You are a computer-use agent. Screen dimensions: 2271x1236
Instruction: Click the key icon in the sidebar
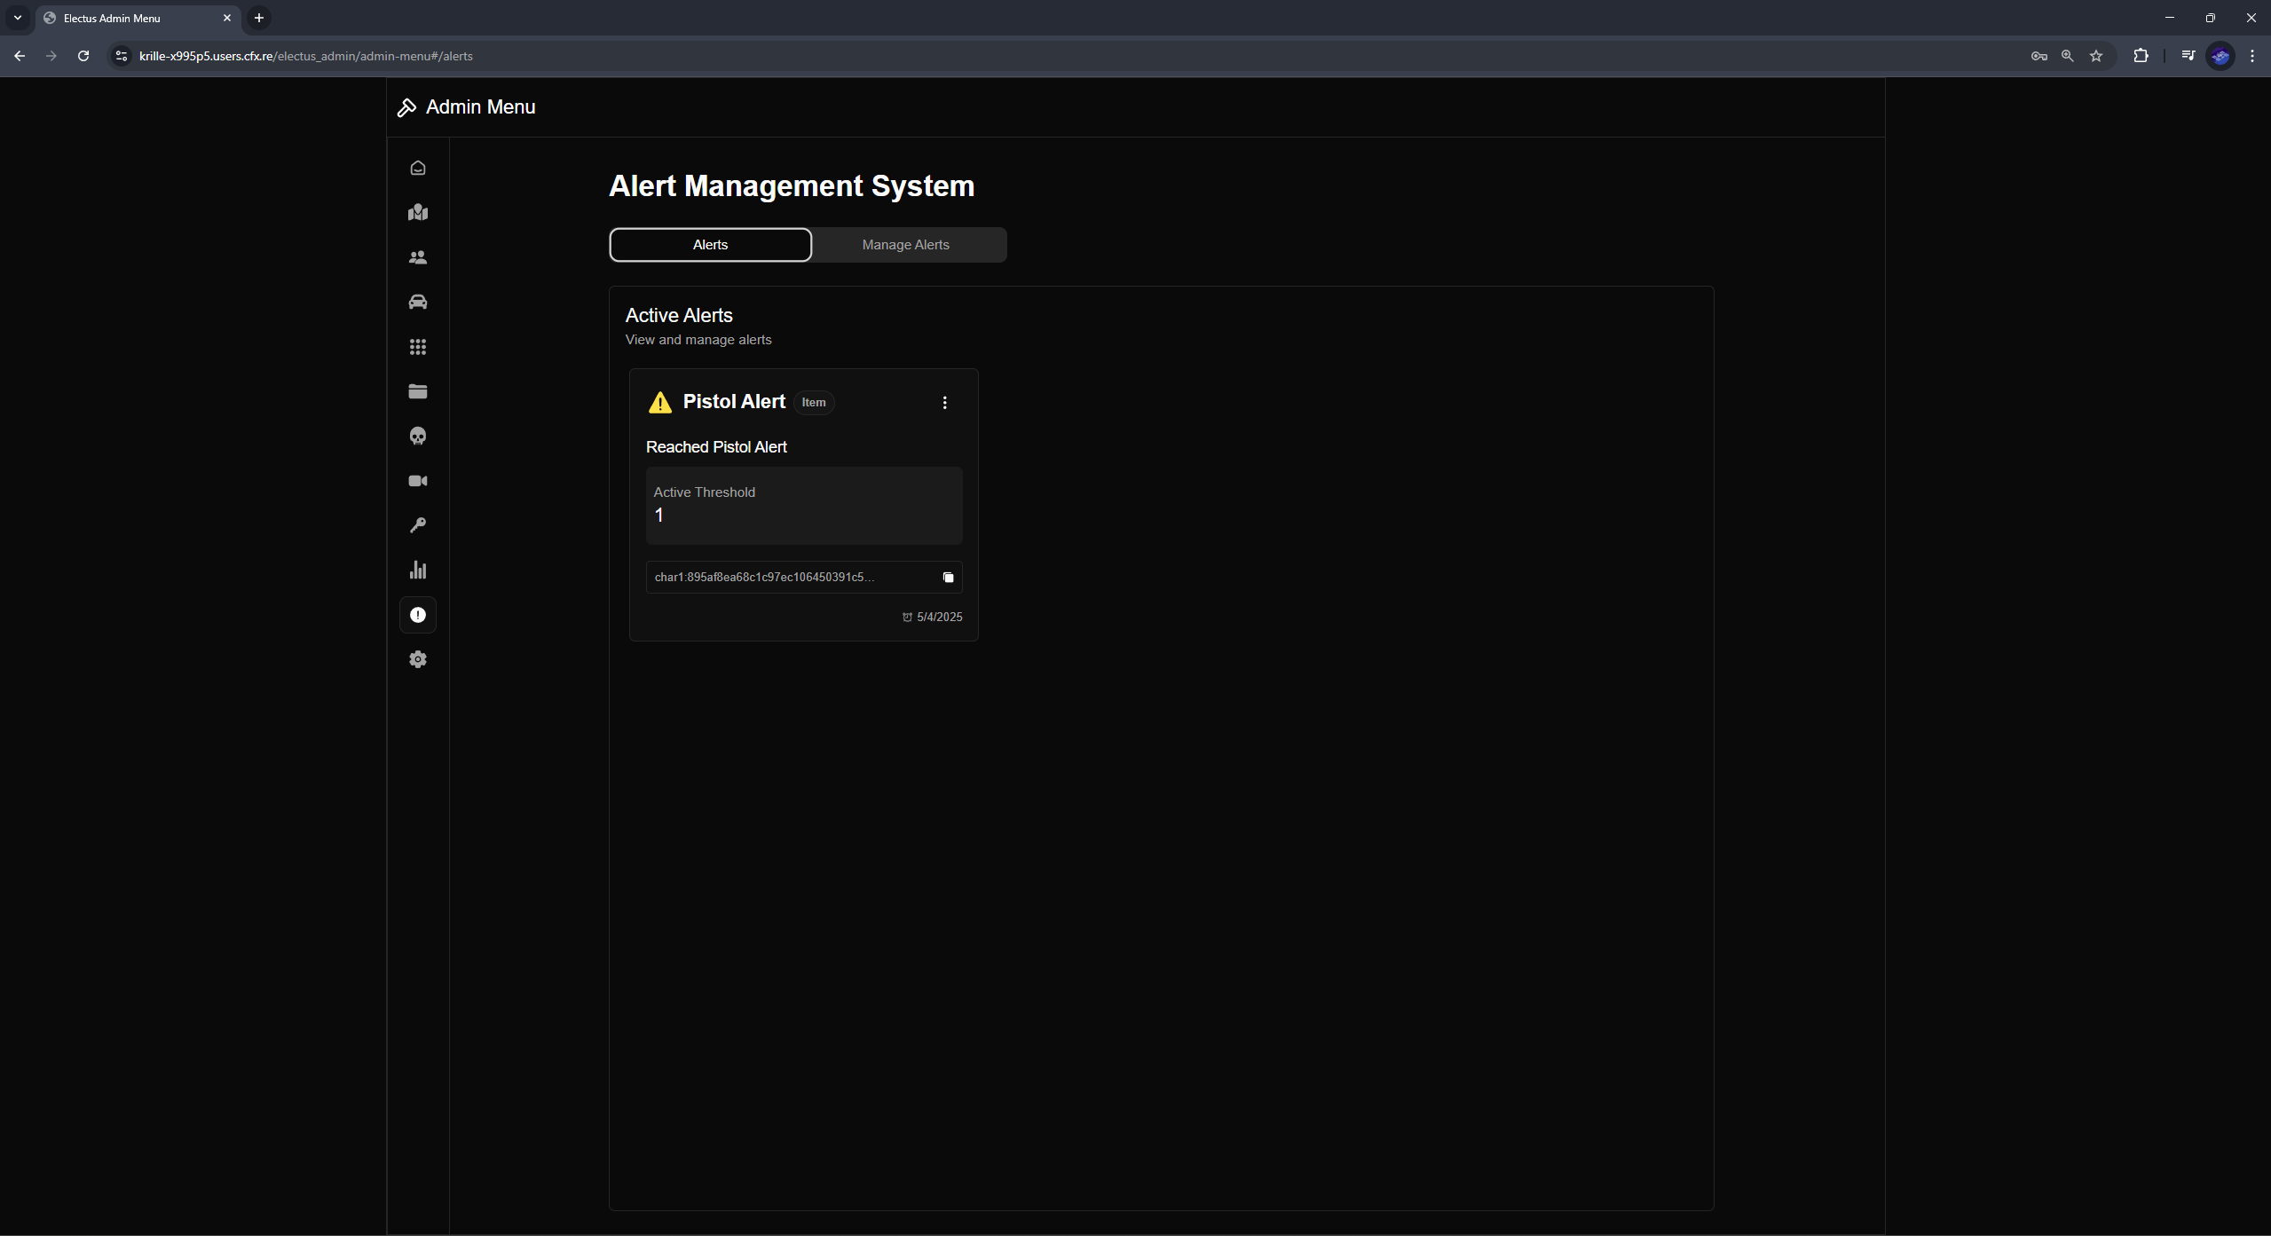(x=417, y=525)
